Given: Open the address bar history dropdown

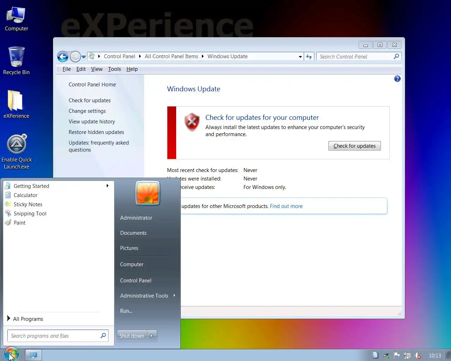Looking at the screenshot, I should click(x=300, y=56).
